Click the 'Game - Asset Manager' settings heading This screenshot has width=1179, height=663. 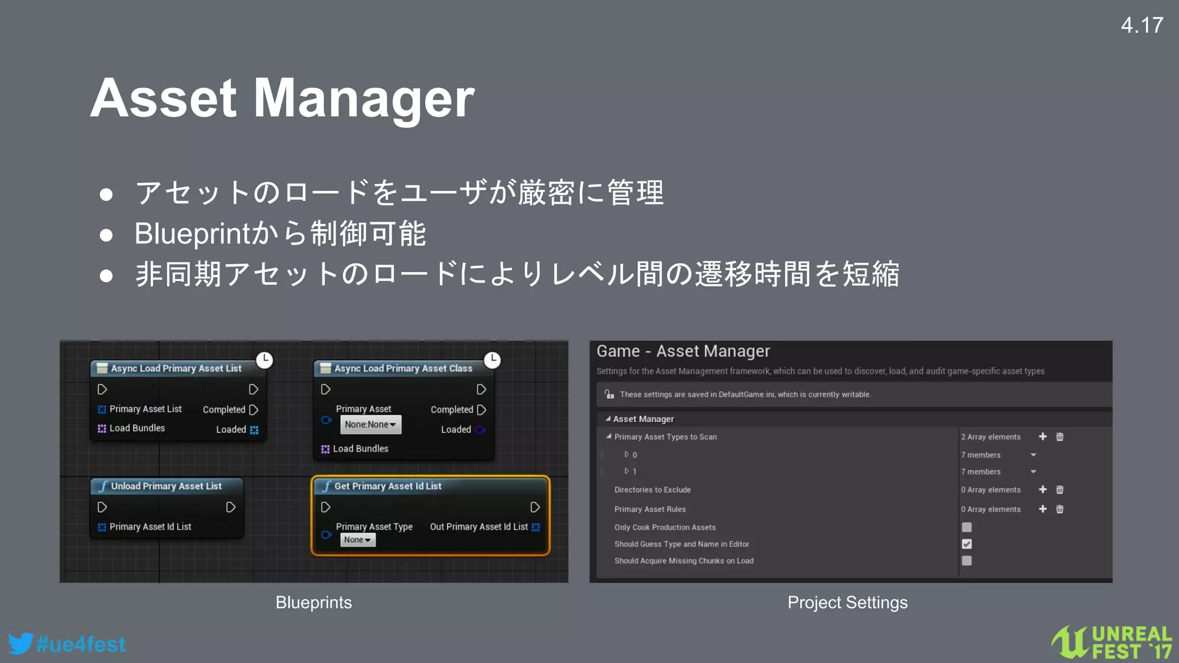(x=683, y=351)
